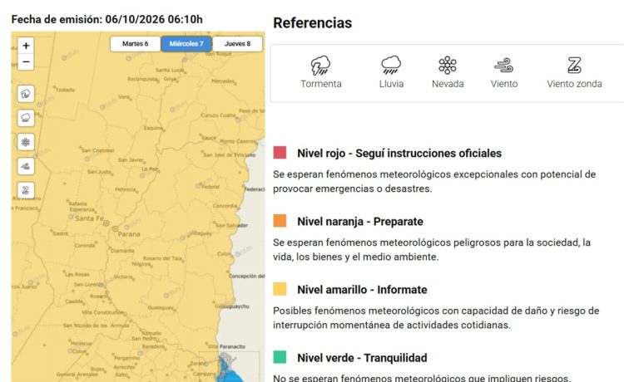Click the Viento zonda reference icon
Screen dimensions: 624x382
[x=574, y=65]
